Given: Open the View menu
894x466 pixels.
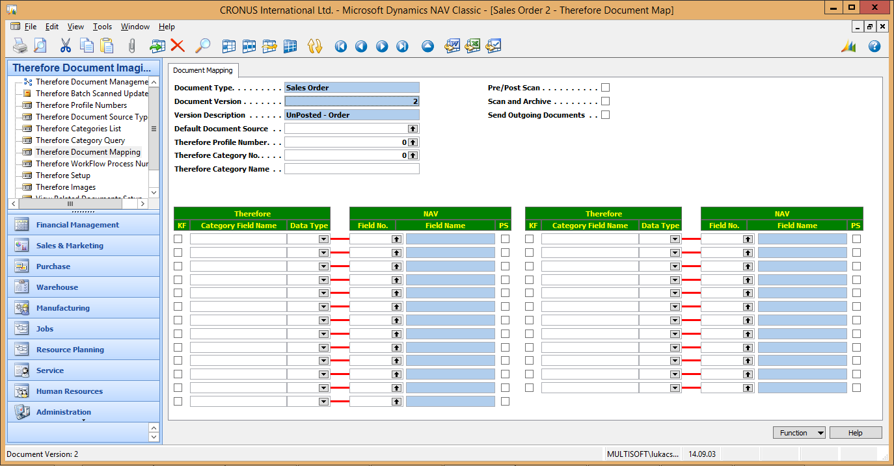Looking at the screenshot, I should [75, 27].
